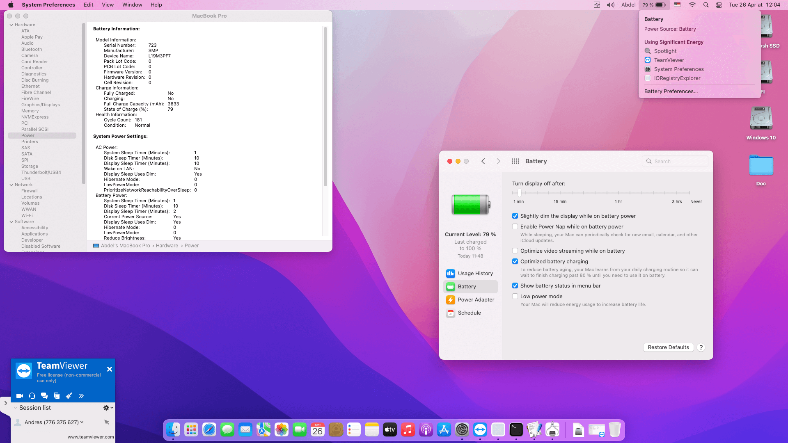Toggle Optimized battery charging checkbox
Viewport: 788px width, 443px height.
(515, 262)
